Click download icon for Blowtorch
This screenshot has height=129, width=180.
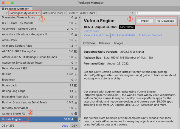[76, 80]
